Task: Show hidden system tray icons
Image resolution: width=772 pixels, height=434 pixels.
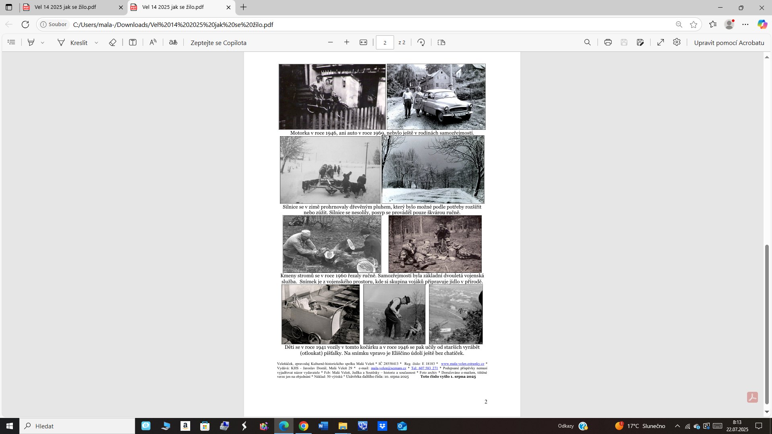Action: point(678,426)
